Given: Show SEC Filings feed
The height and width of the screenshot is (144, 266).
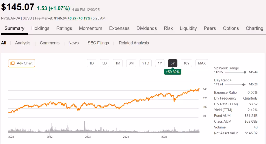Looking at the screenshot, I should click(98, 43).
